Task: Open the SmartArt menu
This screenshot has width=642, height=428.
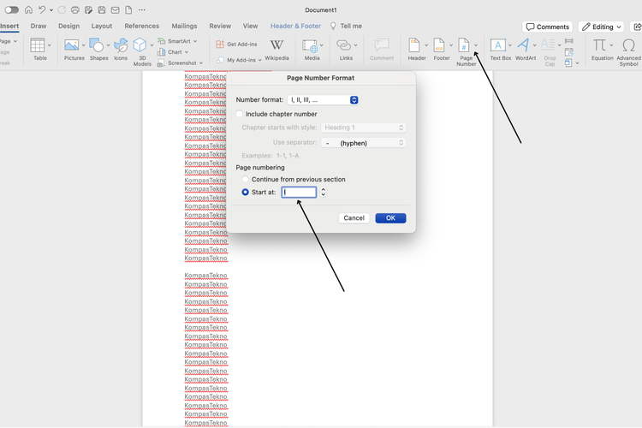Action: (x=178, y=41)
